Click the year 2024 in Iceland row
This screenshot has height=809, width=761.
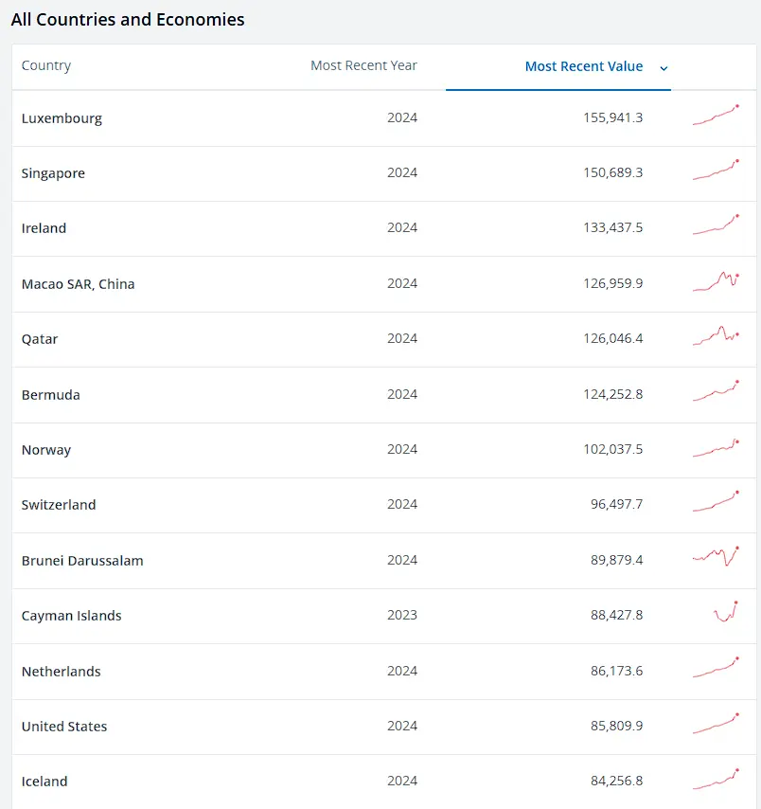pyautogui.click(x=402, y=781)
